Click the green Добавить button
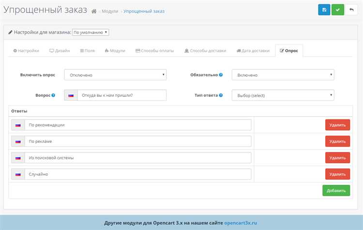 click(x=336, y=191)
